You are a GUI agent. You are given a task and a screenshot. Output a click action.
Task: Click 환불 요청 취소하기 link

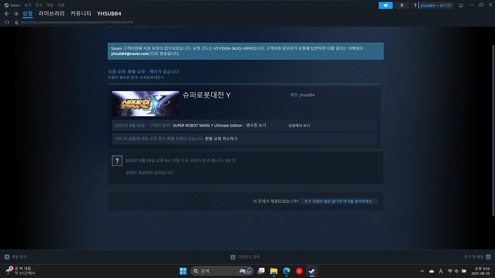(x=221, y=138)
